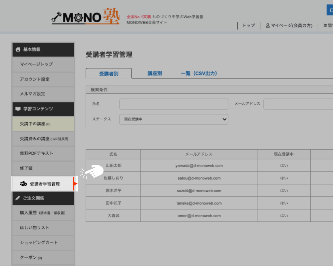The height and width of the screenshot is (266, 333).
Task: Click the house icon beside 基本情報
Action: 18,50
